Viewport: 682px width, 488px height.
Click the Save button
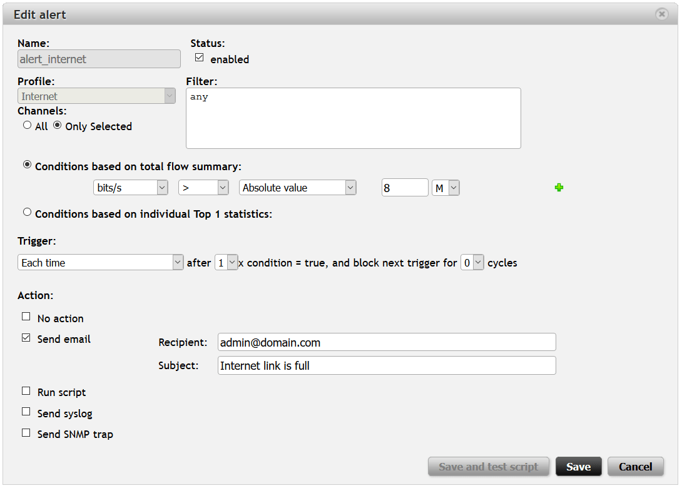pos(578,467)
